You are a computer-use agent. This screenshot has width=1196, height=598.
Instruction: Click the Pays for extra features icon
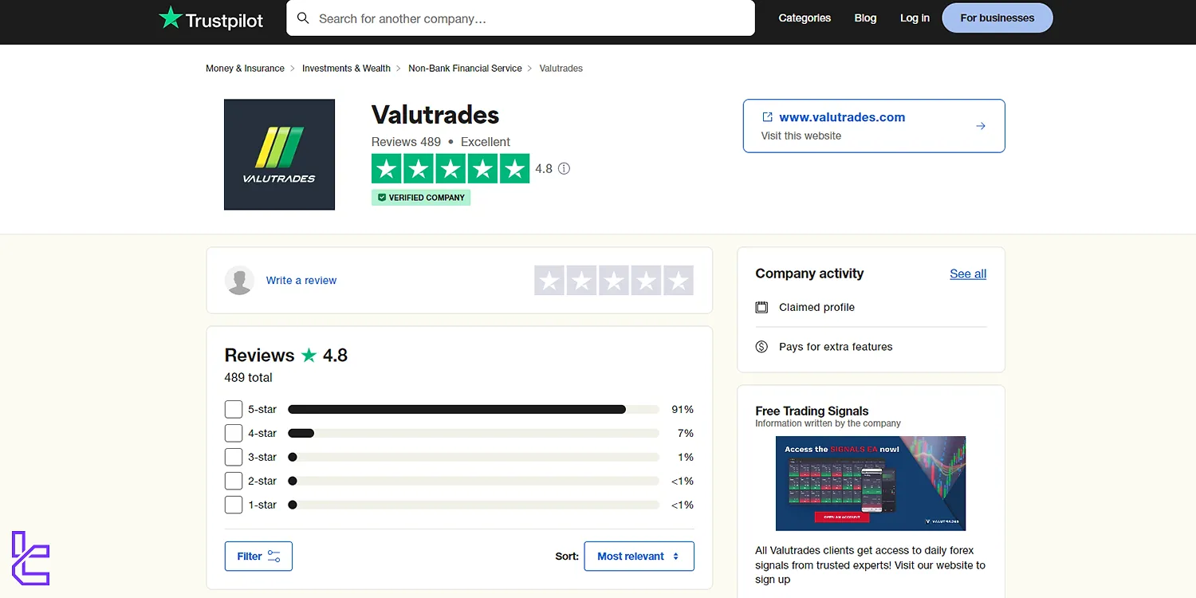[761, 347]
